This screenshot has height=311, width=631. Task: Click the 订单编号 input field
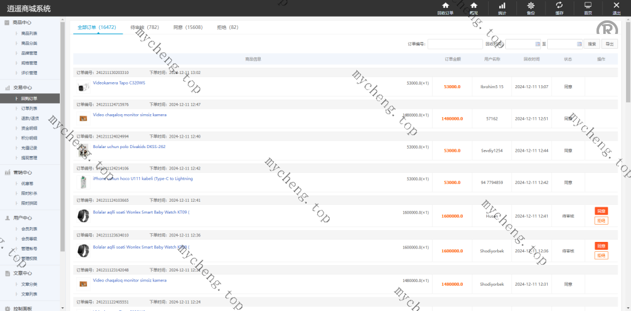(x=455, y=44)
